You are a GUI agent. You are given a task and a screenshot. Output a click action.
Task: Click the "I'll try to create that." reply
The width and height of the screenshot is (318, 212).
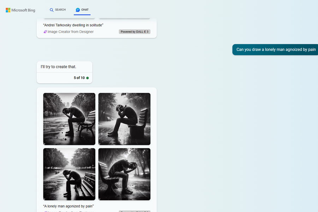pyautogui.click(x=58, y=67)
